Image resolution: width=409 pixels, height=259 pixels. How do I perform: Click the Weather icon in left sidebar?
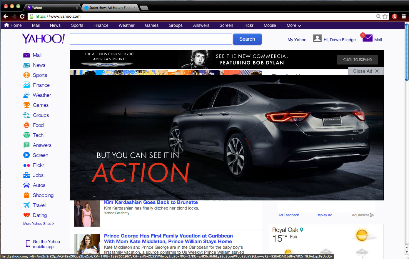pos(26,95)
